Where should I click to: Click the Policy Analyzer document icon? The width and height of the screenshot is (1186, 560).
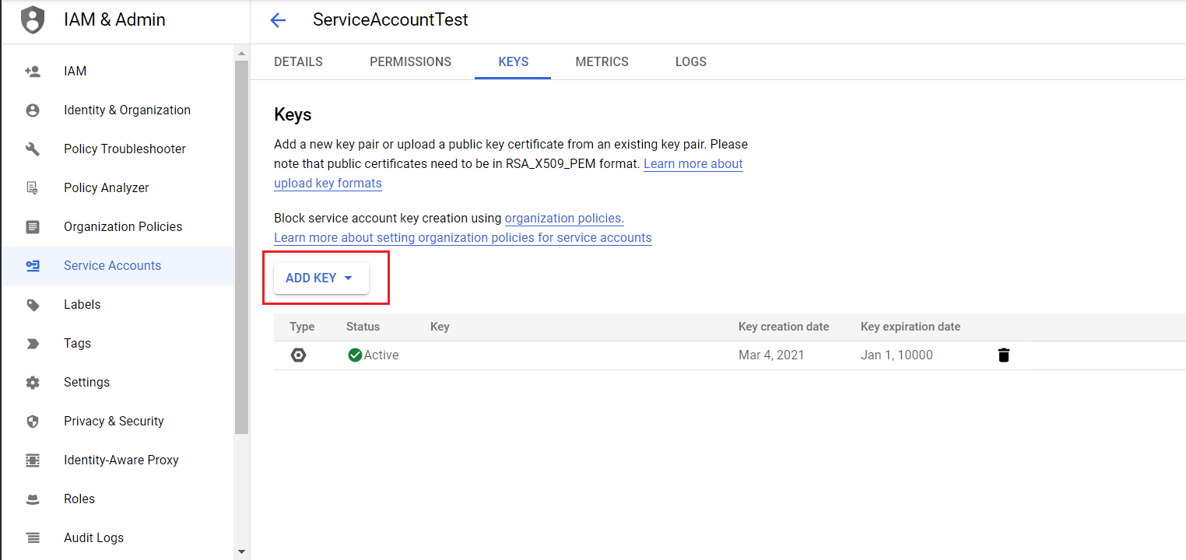(x=33, y=188)
